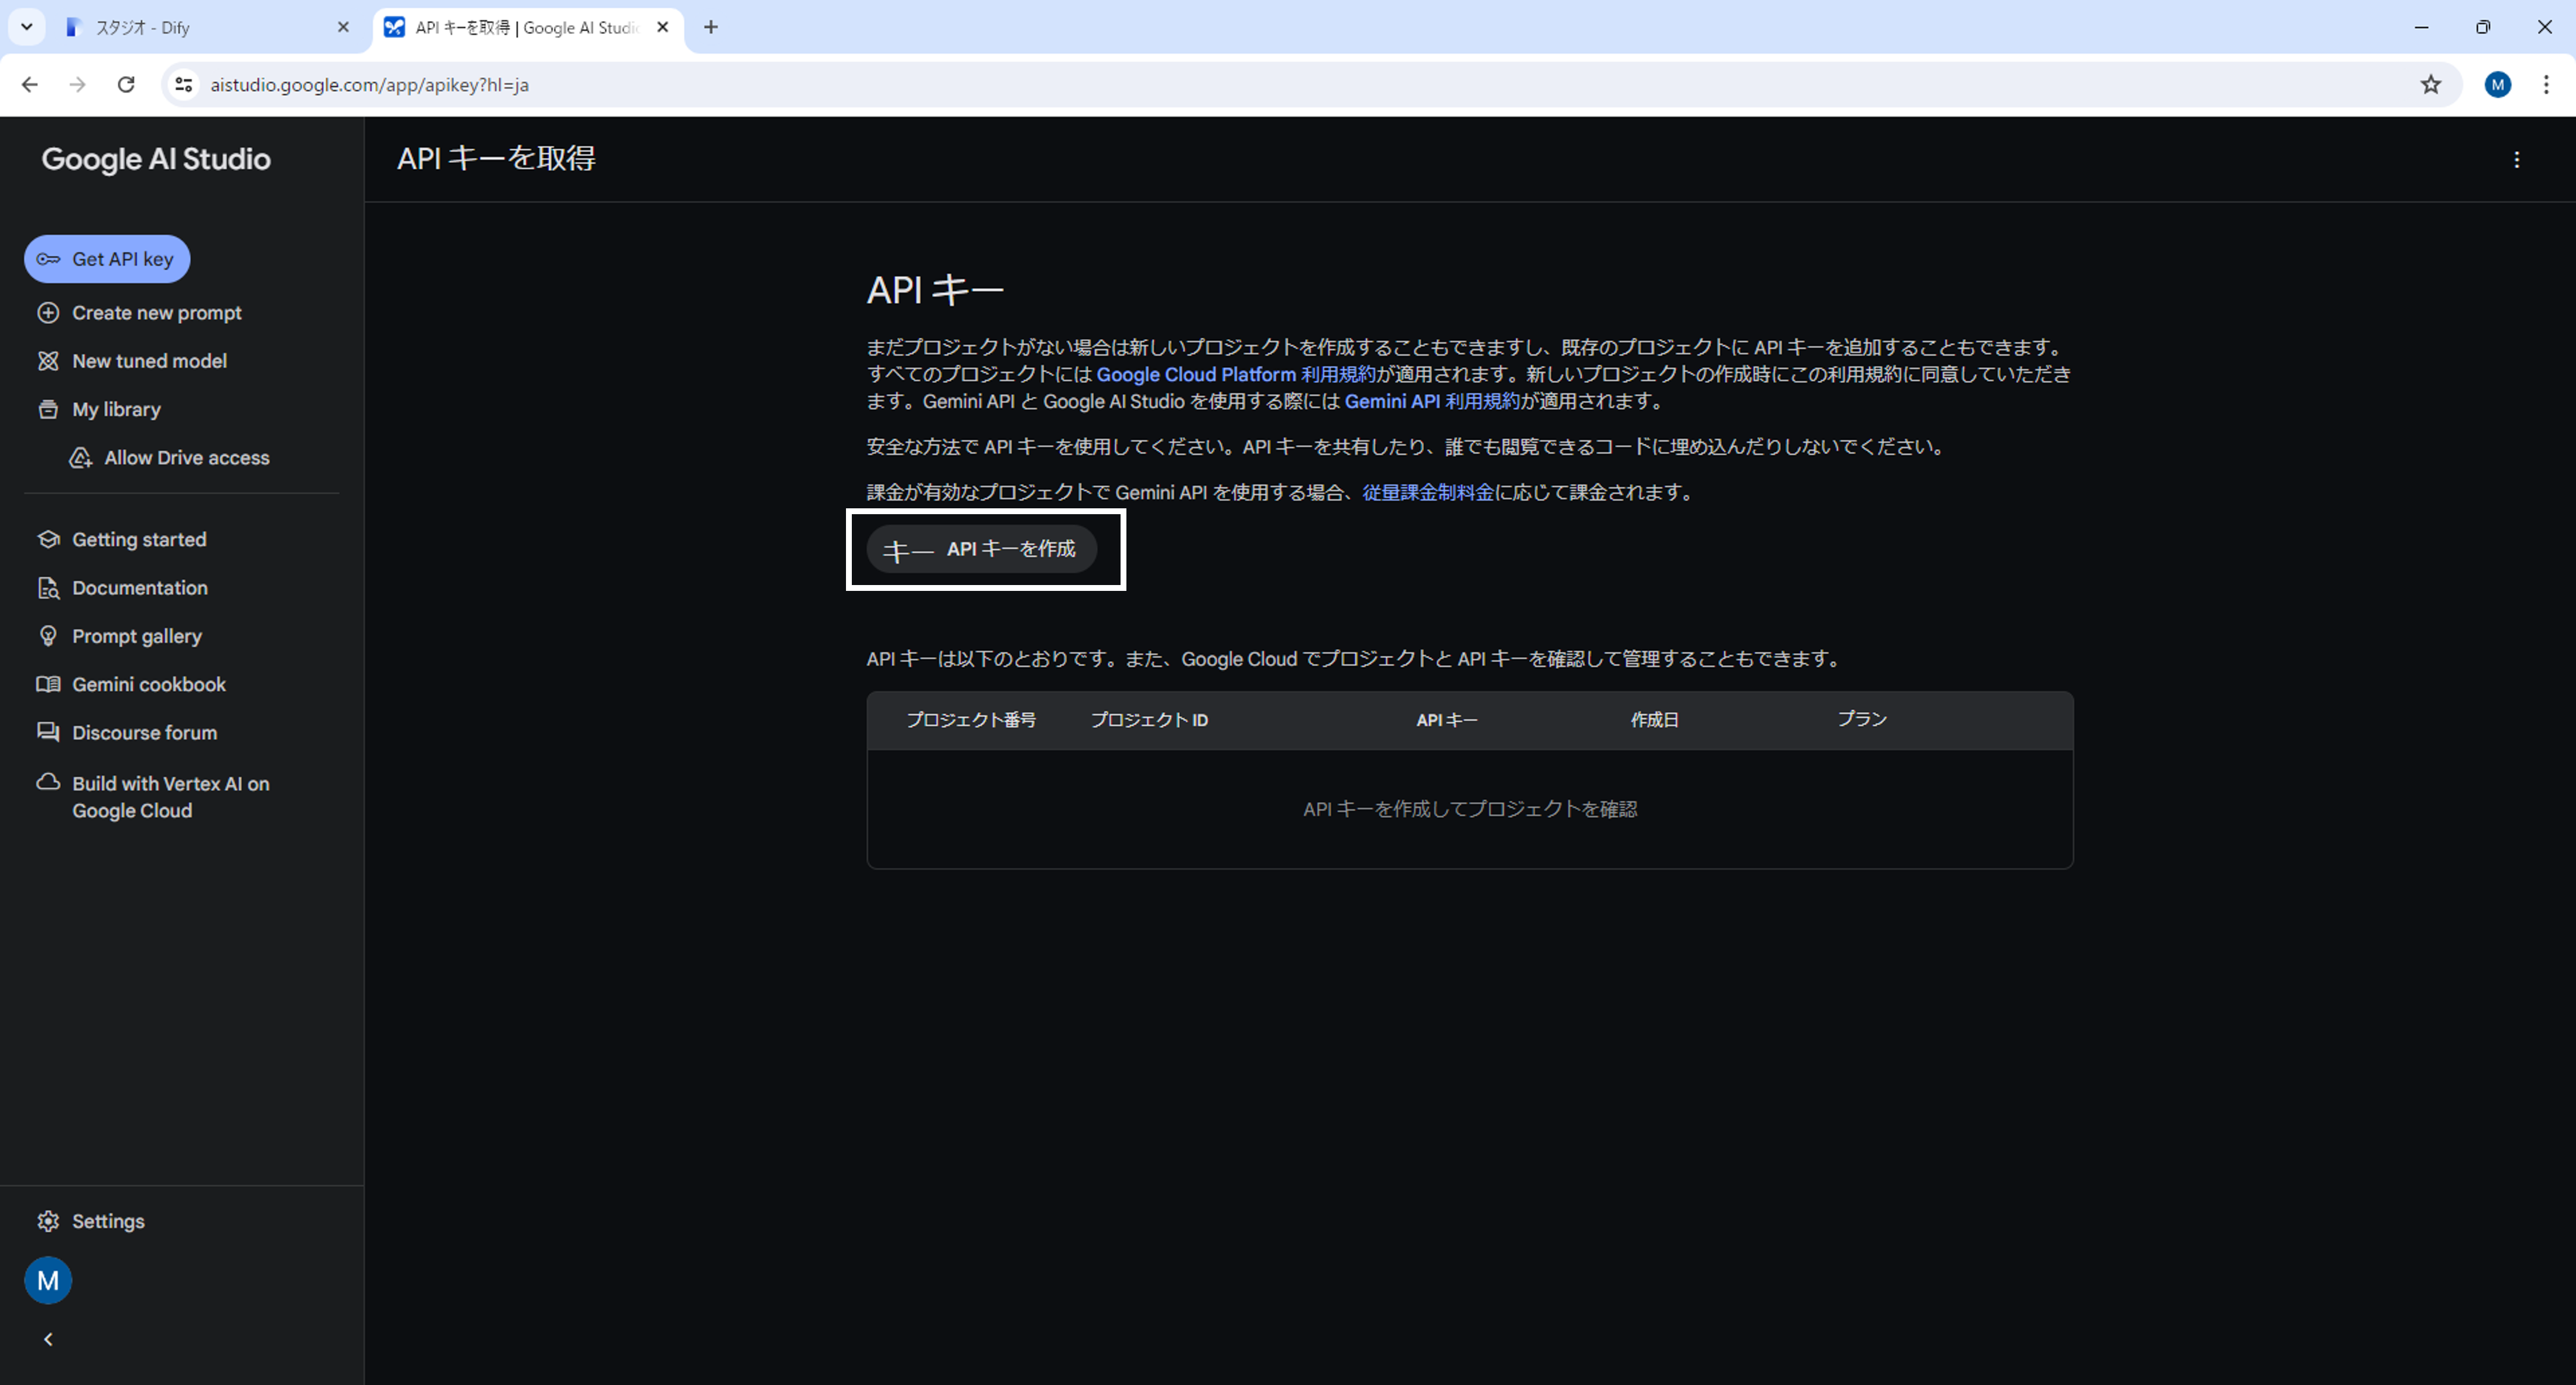Open the page's three-dot more options menu
This screenshot has height=1385, width=2576.
point(2516,160)
